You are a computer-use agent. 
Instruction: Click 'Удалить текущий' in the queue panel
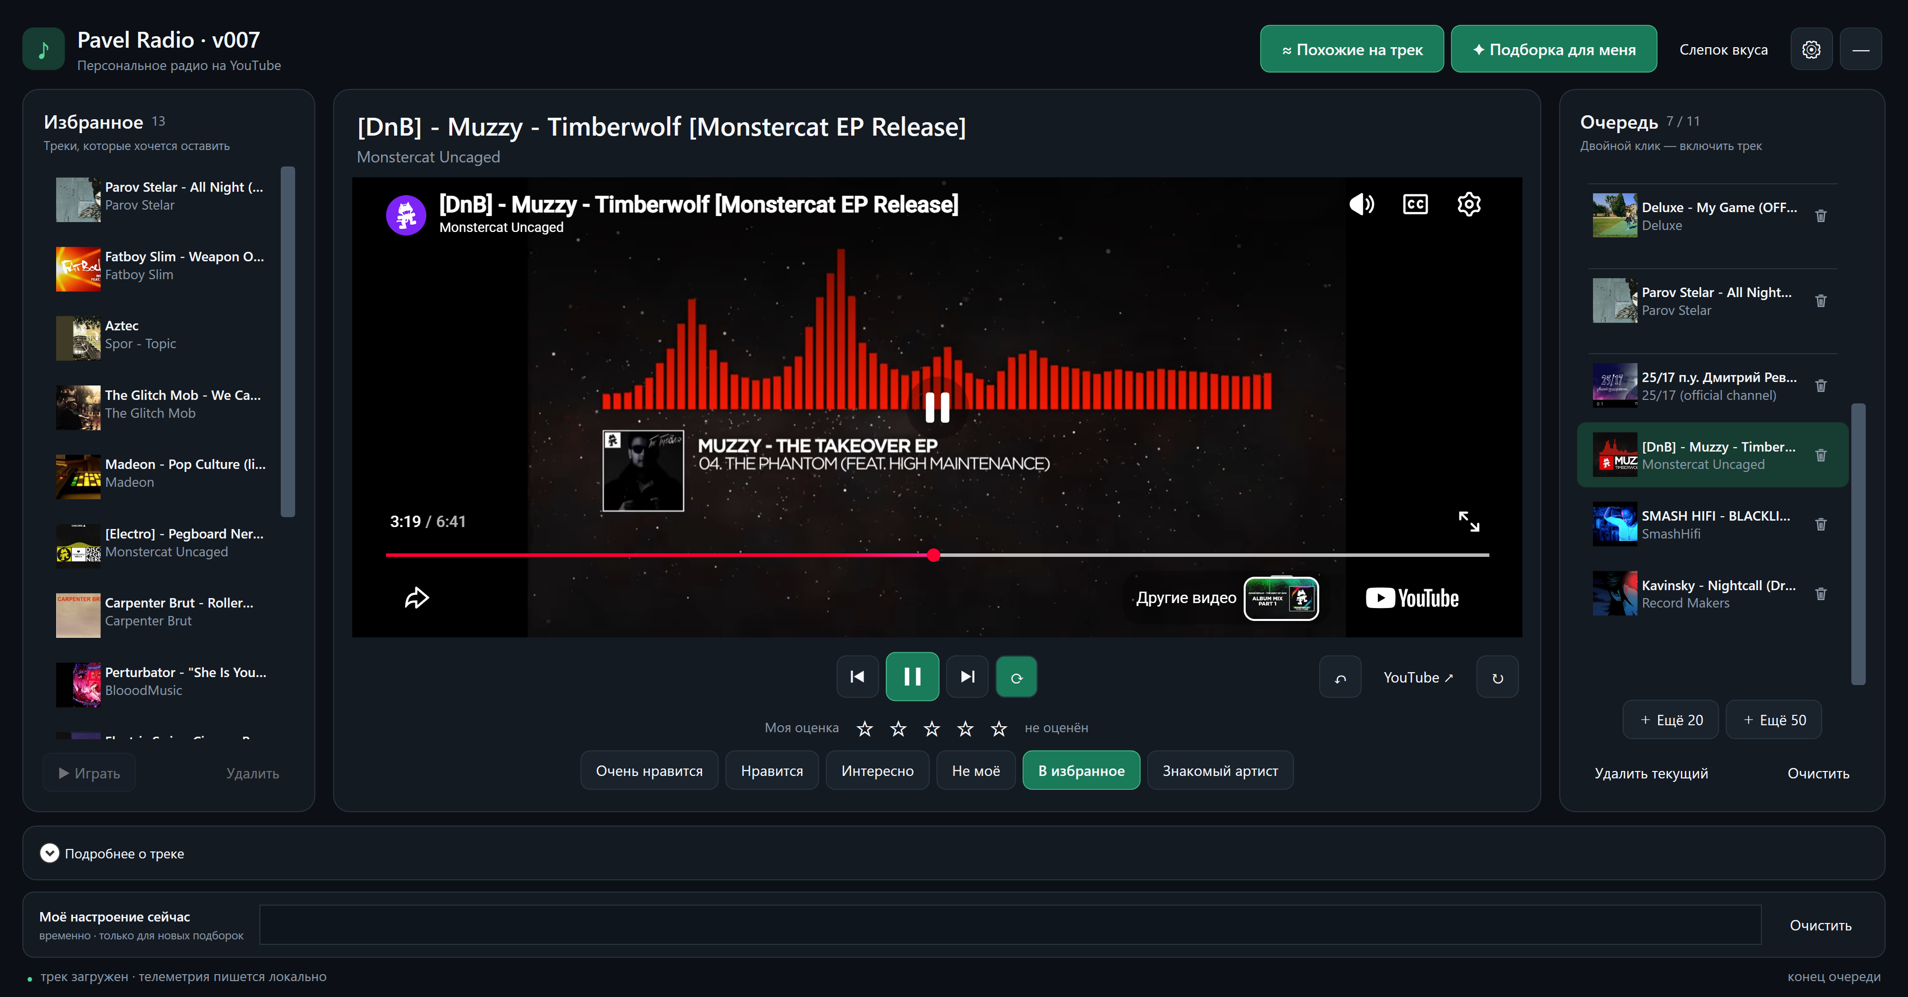pos(1651,773)
